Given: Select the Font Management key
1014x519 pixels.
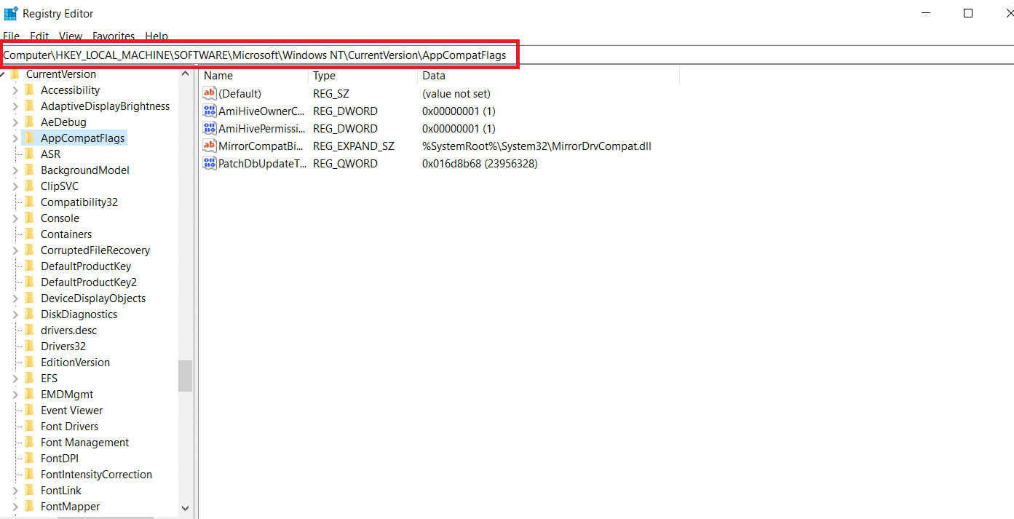Looking at the screenshot, I should 84,442.
